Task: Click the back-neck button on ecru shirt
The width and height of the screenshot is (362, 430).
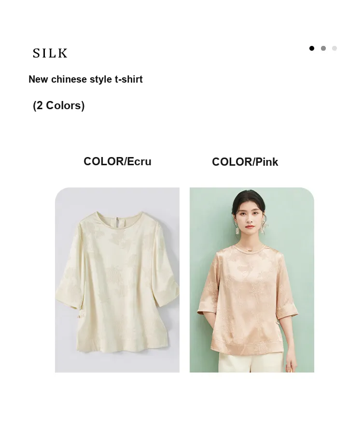Action: [x=118, y=220]
